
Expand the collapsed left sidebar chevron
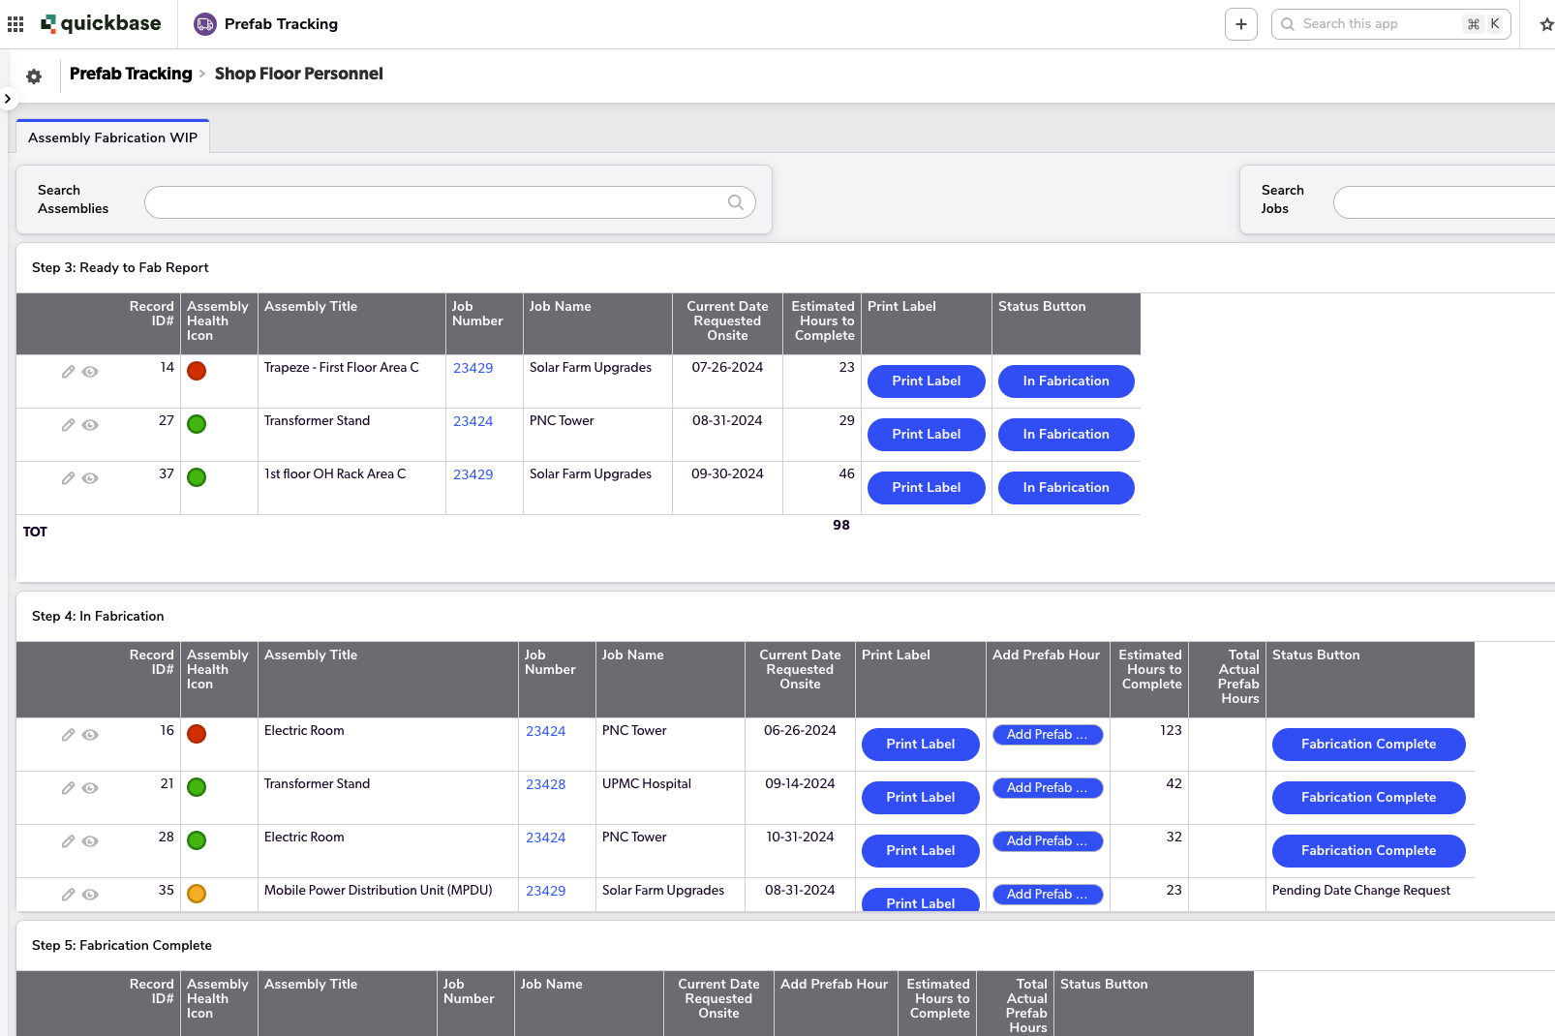(x=8, y=98)
